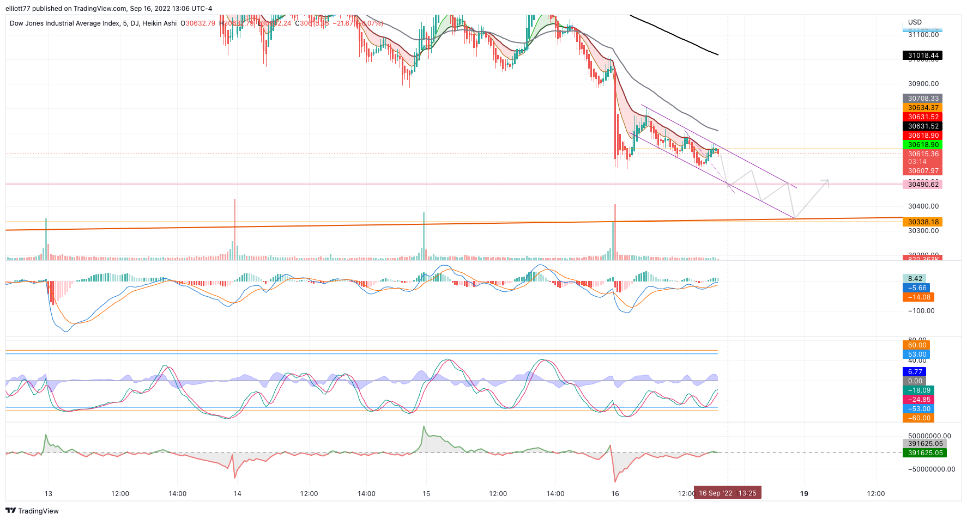Viewport: 967px width, 520px height.
Task: Select bold date 19 on the time axis
Action: pyautogui.click(x=804, y=494)
